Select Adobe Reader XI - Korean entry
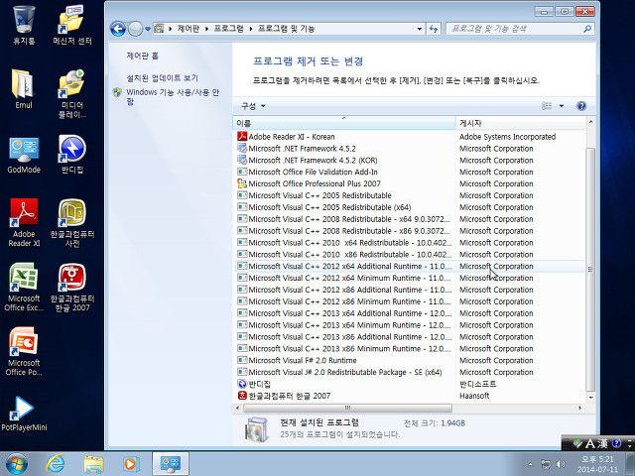Viewport: 635px width, 476px height. pyautogui.click(x=409, y=137)
